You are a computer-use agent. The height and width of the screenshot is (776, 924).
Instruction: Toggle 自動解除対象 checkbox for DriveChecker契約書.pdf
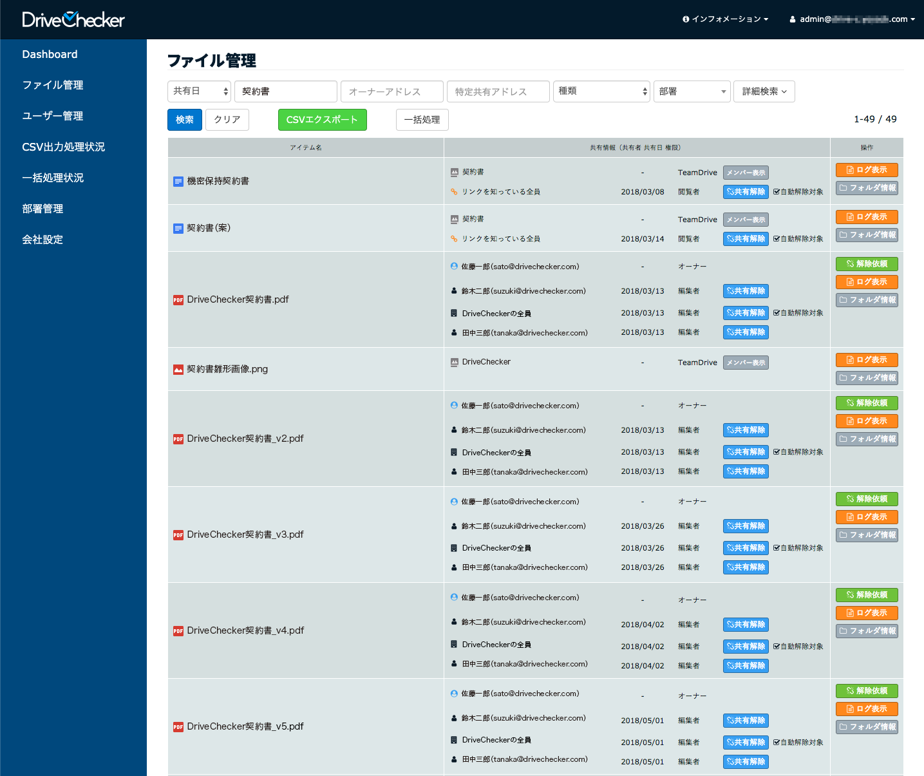point(777,313)
